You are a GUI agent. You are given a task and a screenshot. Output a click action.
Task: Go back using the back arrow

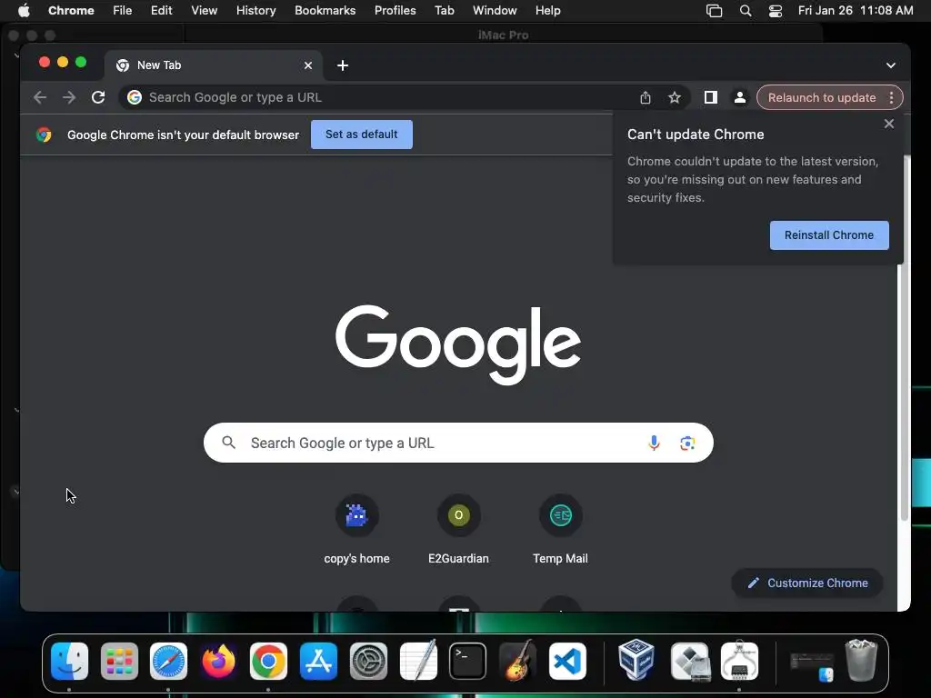(x=40, y=97)
